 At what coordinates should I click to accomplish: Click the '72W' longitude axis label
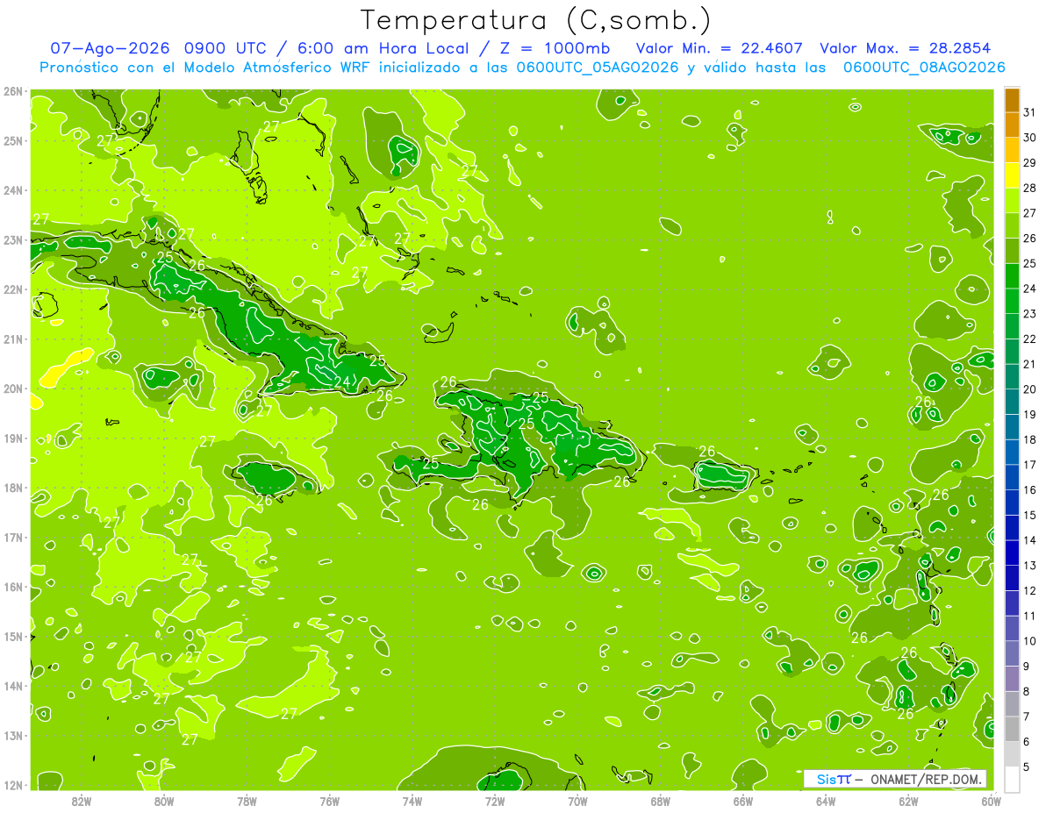click(x=495, y=800)
